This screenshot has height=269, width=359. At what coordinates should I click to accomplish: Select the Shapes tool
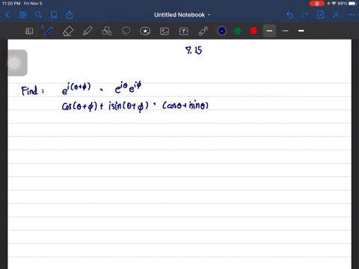click(x=106, y=31)
